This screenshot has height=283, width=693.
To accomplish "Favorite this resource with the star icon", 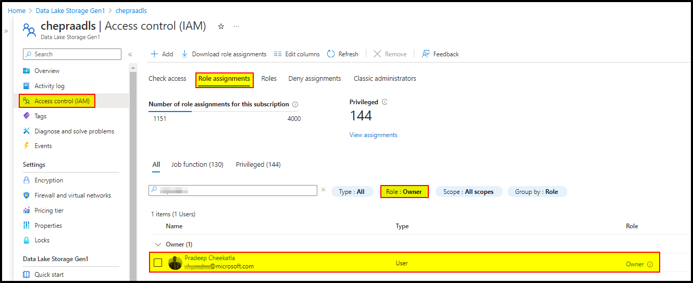I will tap(221, 26).
